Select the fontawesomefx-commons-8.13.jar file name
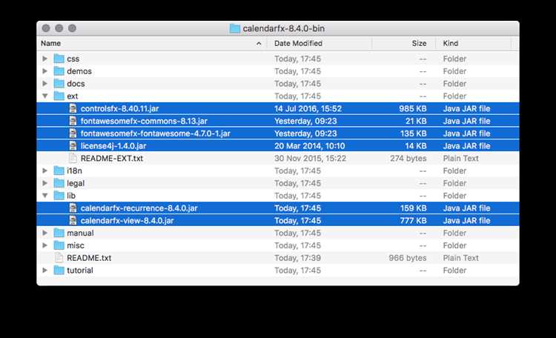Image resolution: width=556 pixels, height=338 pixels. 144,121
